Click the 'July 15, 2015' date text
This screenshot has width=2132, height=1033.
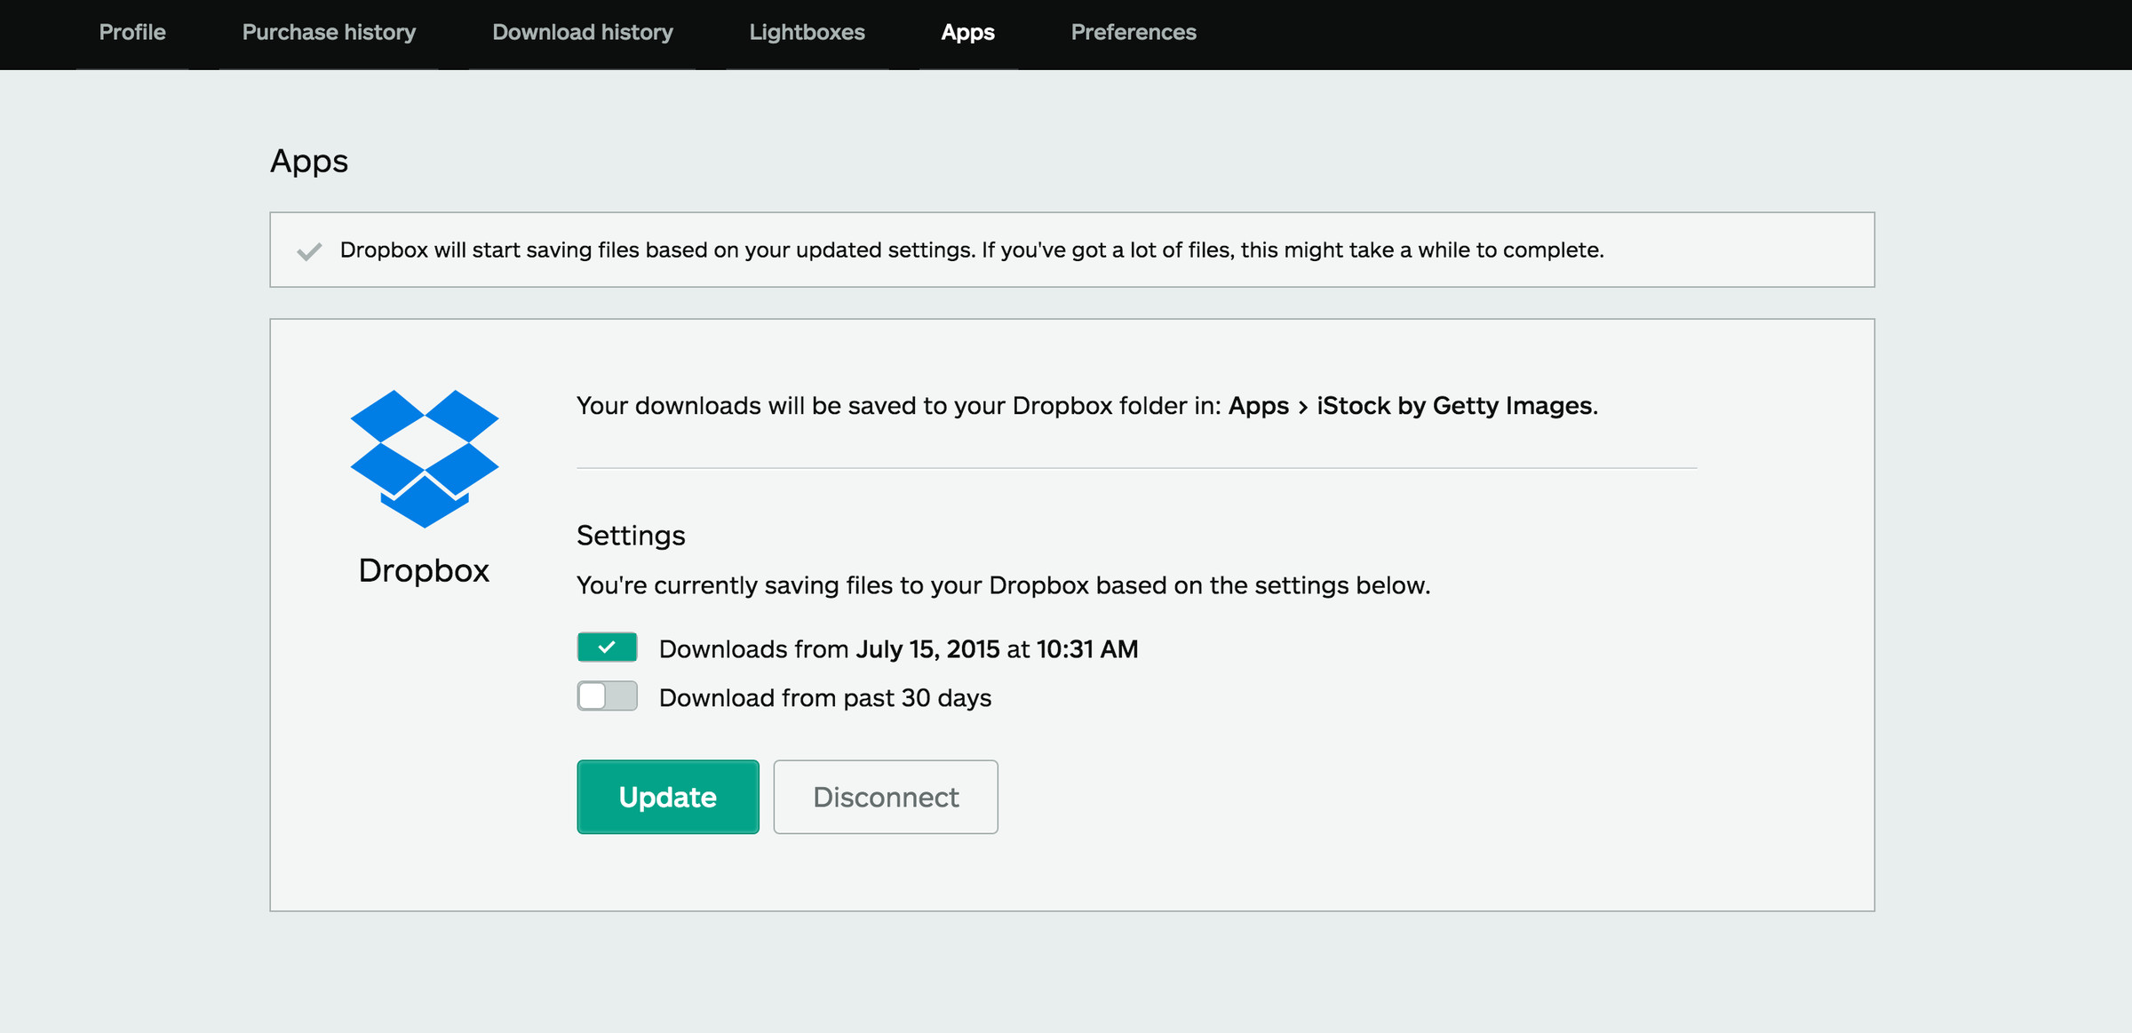click(x=927, y=649)
